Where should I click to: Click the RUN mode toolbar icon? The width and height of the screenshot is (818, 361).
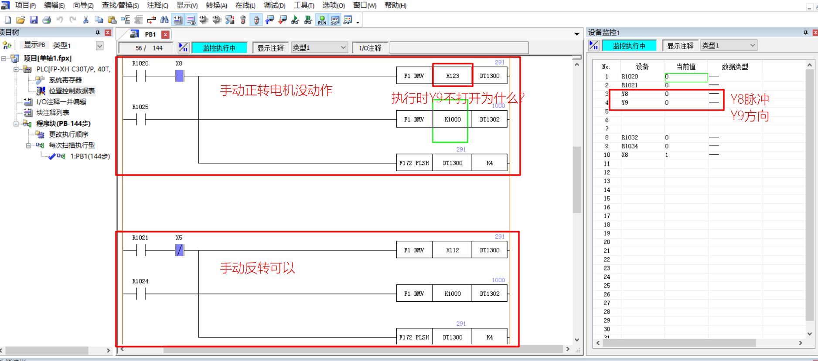322,20
